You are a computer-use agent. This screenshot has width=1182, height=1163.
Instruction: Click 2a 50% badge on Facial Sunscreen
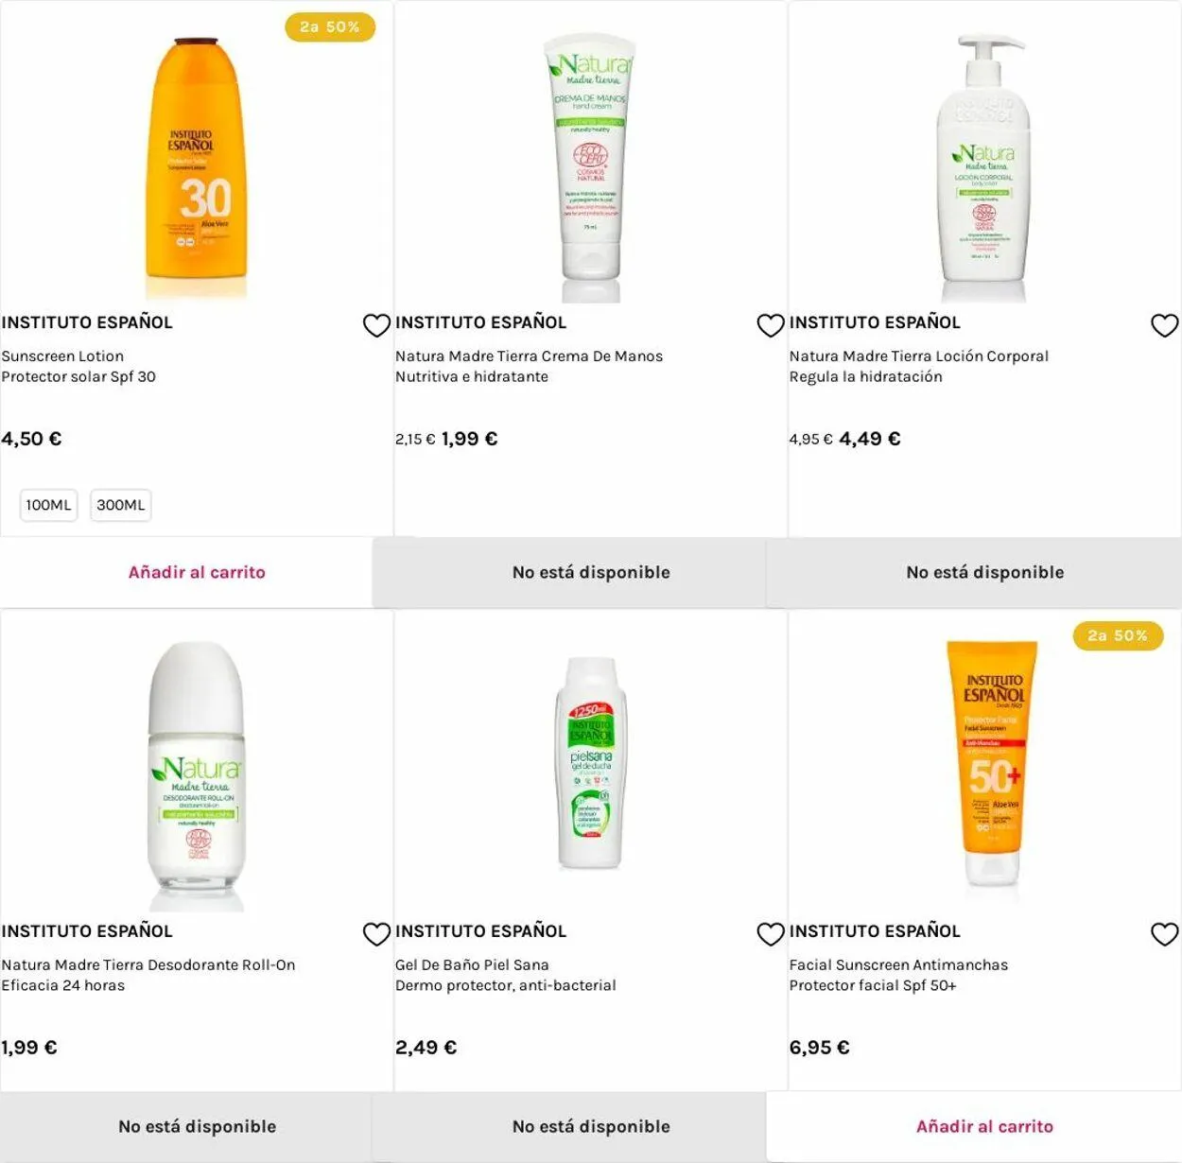pyautogui.click(x=1118, y=636)
